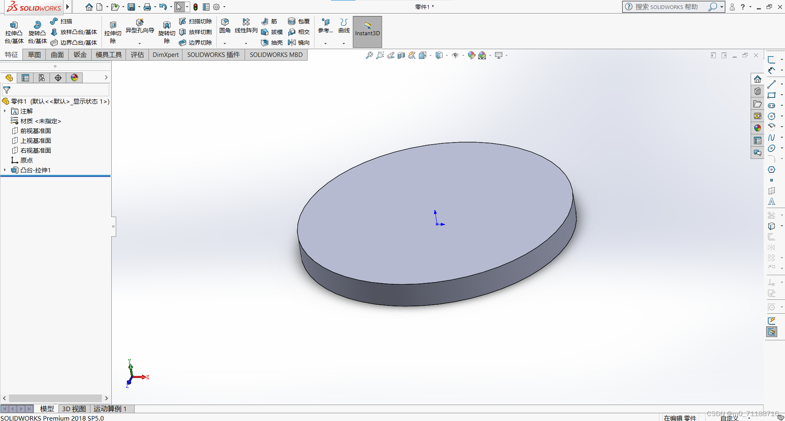The height and width of the screenshot is (421, 785).
Task: Switch to the 评估 (Evaluate) tab
Action: click(x=137, y=55)
